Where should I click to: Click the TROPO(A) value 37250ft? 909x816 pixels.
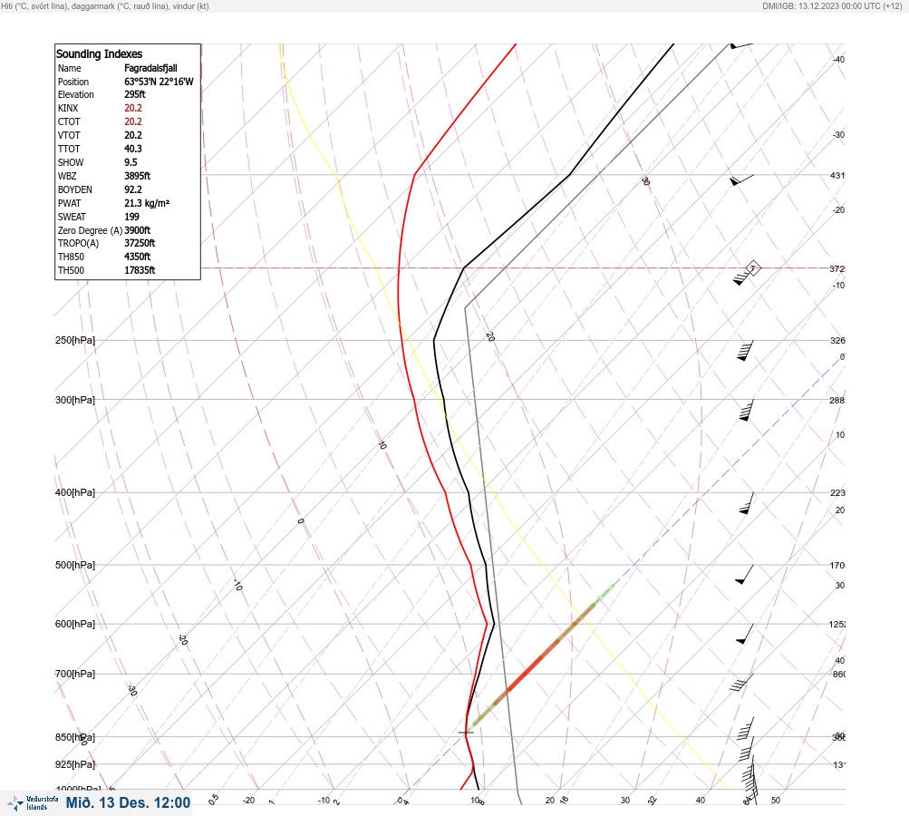coord(140,243)
